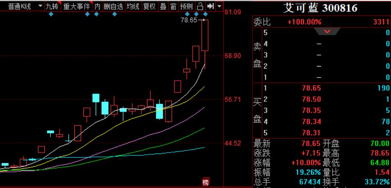Select buy level 1 price 78.65
The width and height of the screenshot is (391, 188).
click(312, 88)
